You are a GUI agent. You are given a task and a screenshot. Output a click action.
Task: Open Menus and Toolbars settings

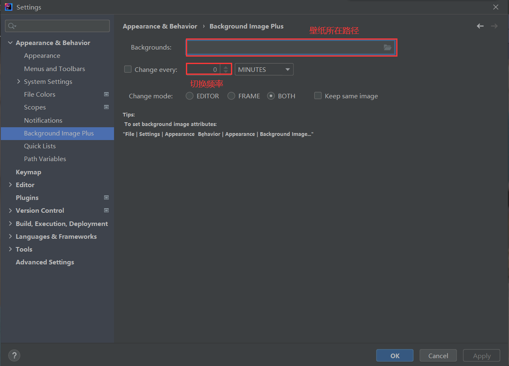[55, 69]
